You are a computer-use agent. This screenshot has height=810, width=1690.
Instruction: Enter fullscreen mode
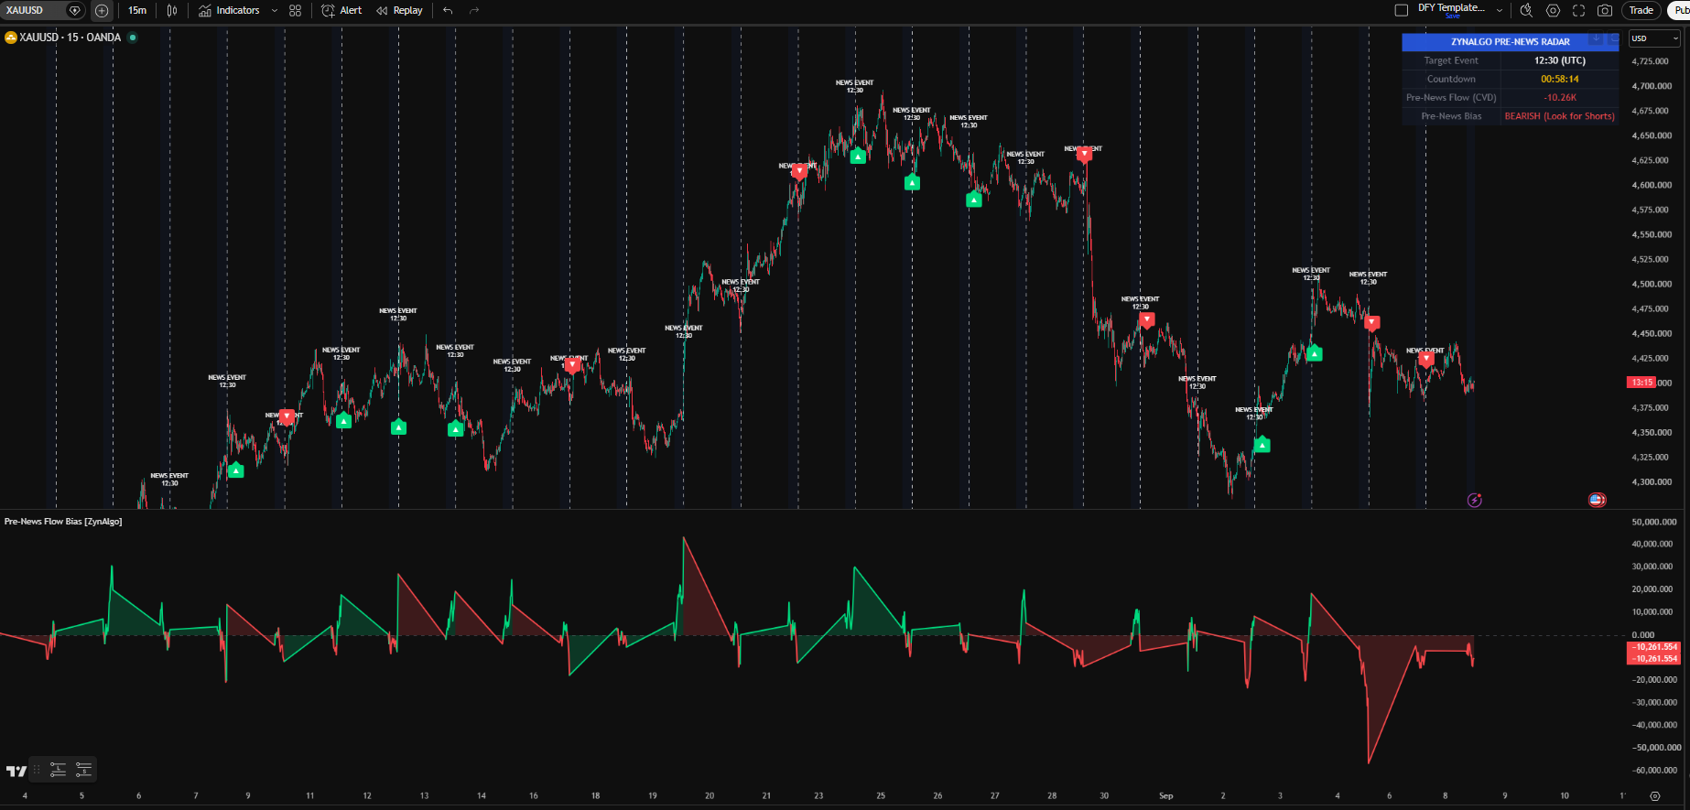tap(1578, 10)
